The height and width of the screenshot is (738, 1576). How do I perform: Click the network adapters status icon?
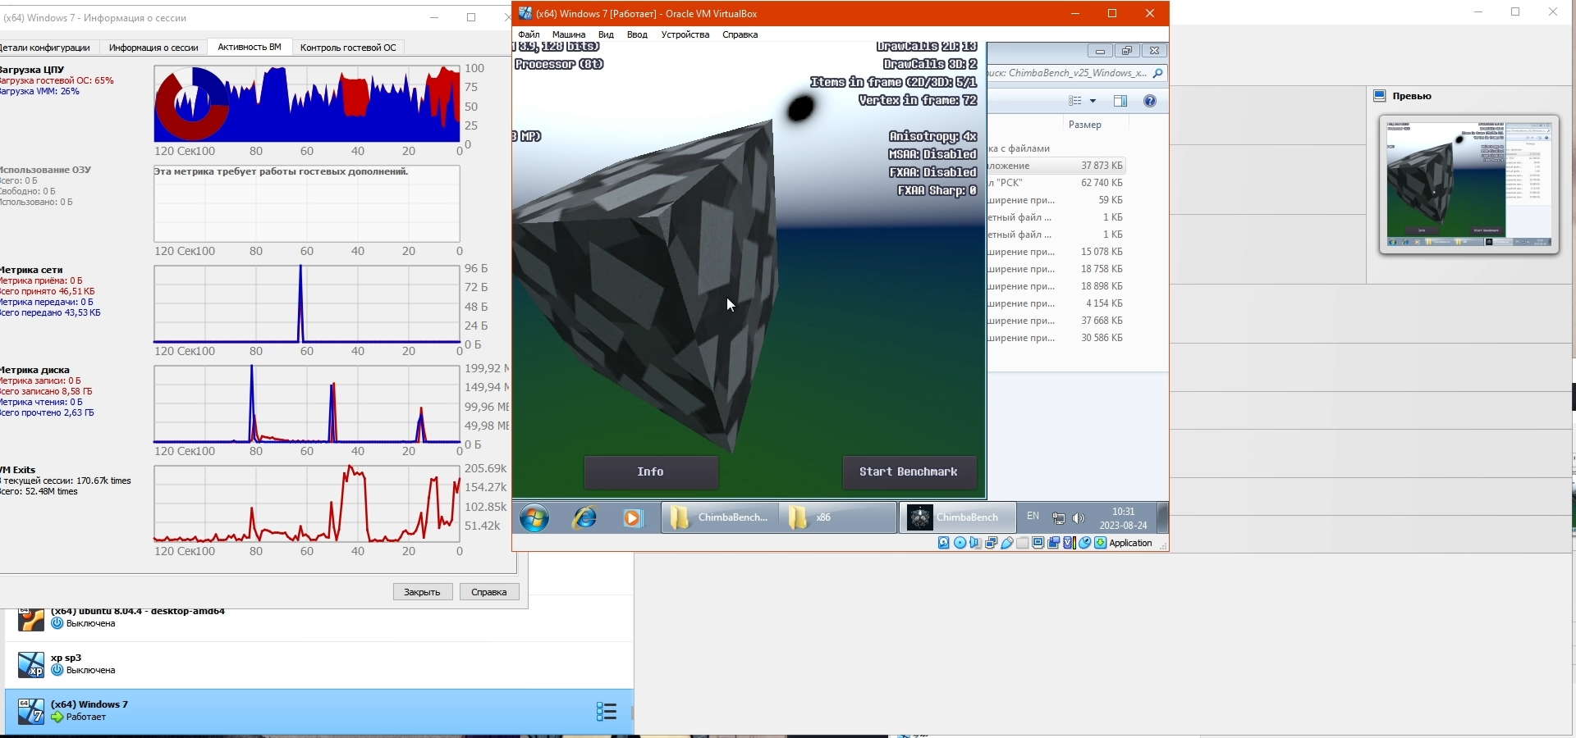coord(991,543)
